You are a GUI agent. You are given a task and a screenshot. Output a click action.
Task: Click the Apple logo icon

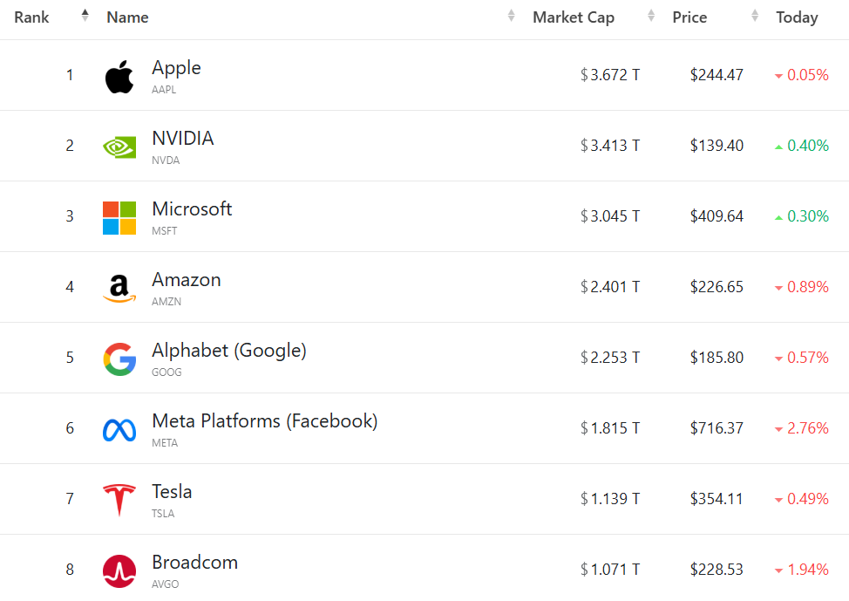(x=119, y=77)
